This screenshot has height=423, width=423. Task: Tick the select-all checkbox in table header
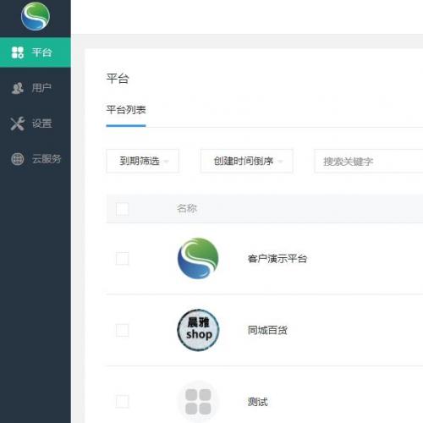[x=122, y=209]
